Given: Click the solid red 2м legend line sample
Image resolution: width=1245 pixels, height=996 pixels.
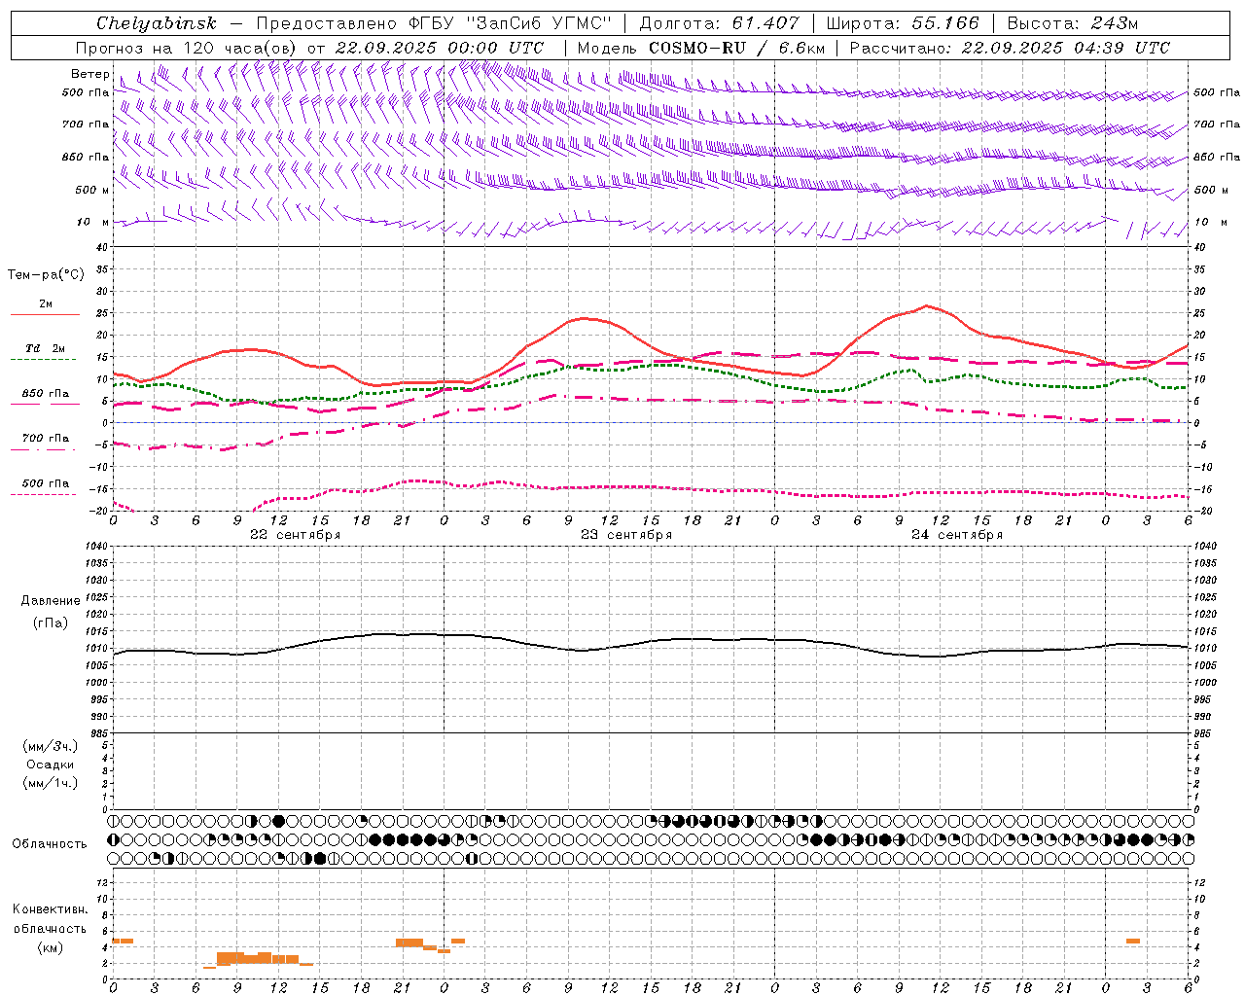Looking at the screenshot, I should (45, 315).
